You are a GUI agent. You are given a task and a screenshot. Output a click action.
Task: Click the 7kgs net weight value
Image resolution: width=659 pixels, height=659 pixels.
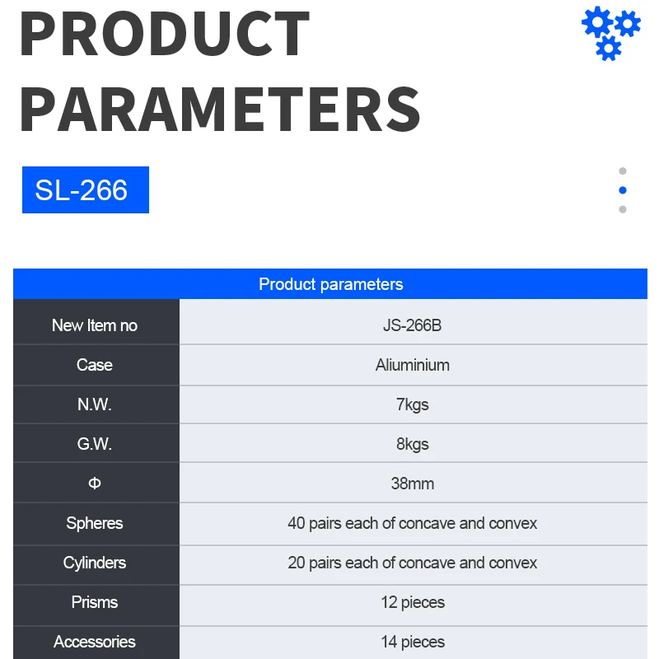(413, 404)
